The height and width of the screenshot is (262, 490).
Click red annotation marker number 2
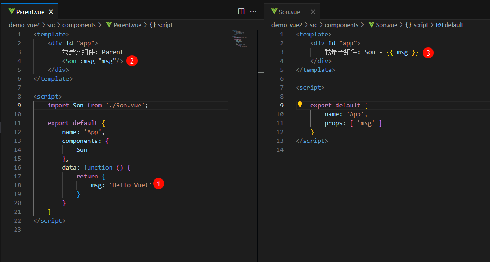132,61
